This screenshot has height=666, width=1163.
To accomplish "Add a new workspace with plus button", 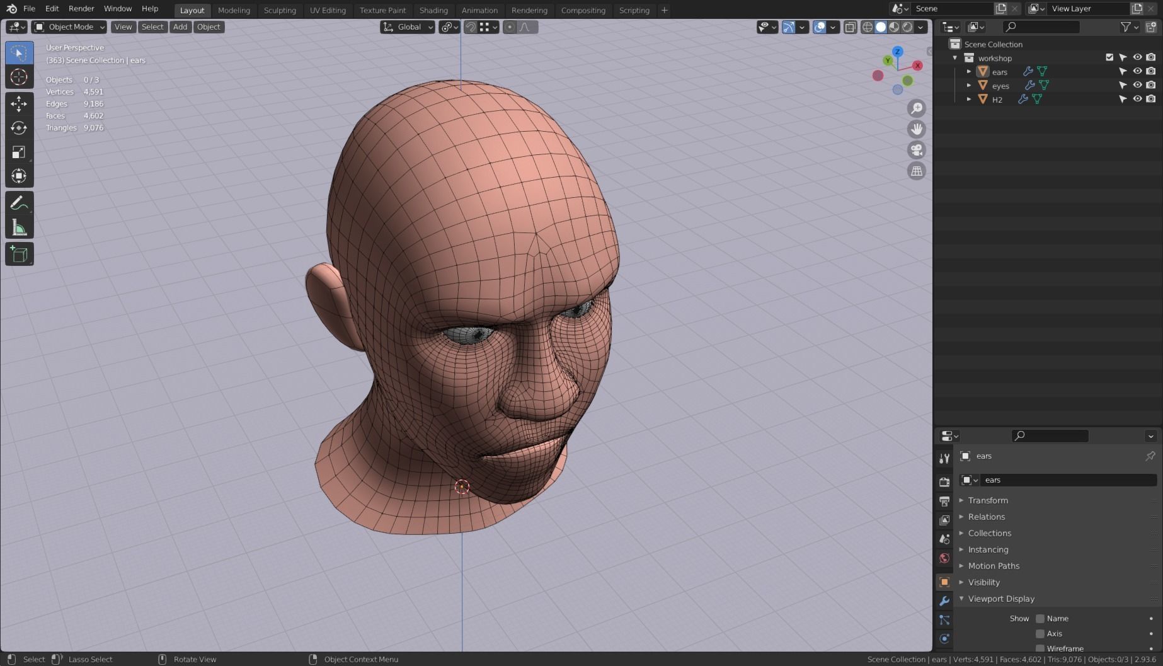I will click(664, 10).
